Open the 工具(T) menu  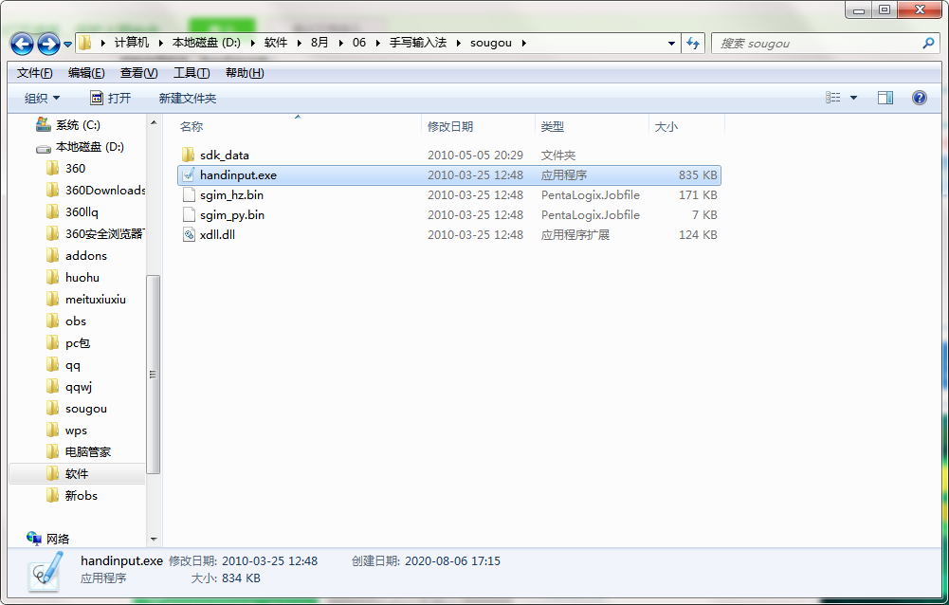[192, 73]
